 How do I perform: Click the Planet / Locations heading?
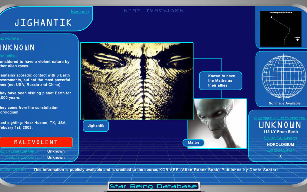coord(279,118)
